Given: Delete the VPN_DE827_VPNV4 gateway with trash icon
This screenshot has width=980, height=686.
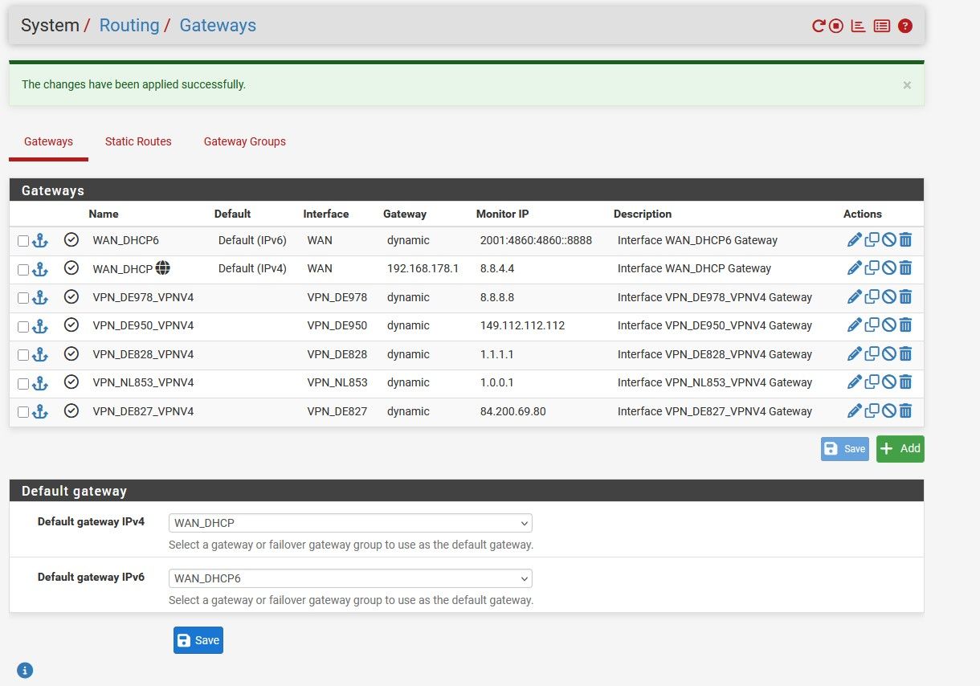Looking at the screenshot, I should 905,411.
